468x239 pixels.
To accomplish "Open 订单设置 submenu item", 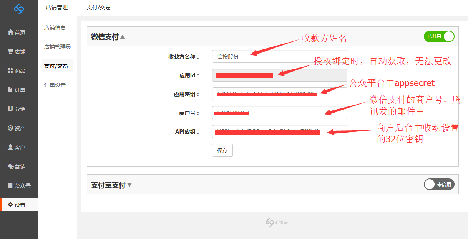I will coord(55,85).
